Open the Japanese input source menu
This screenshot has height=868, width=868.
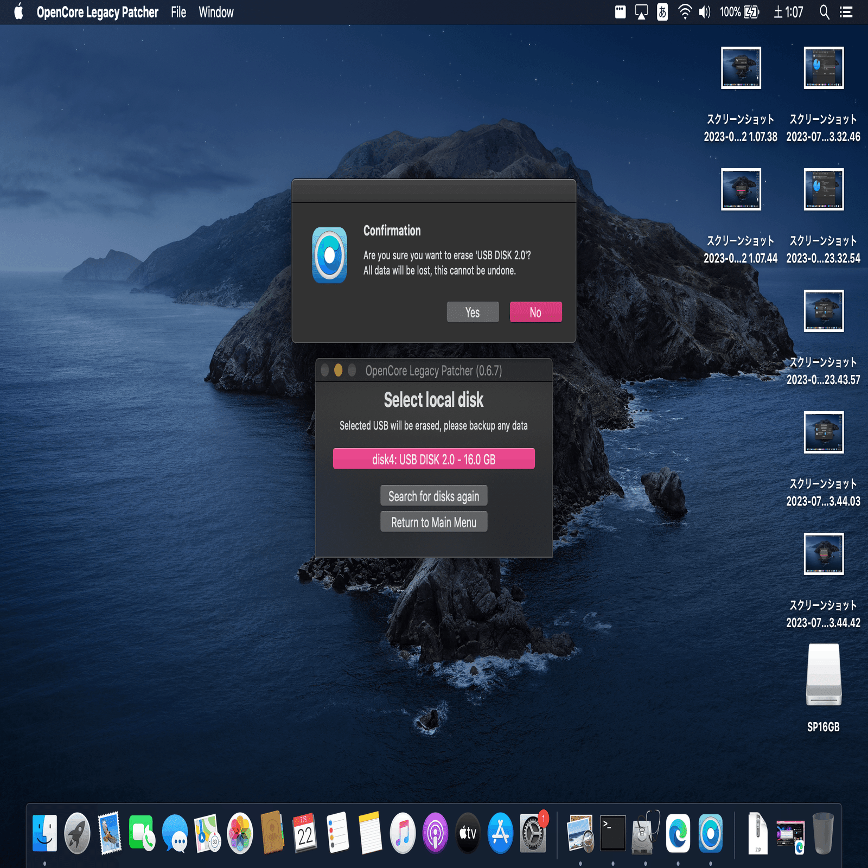click(662, 12)
